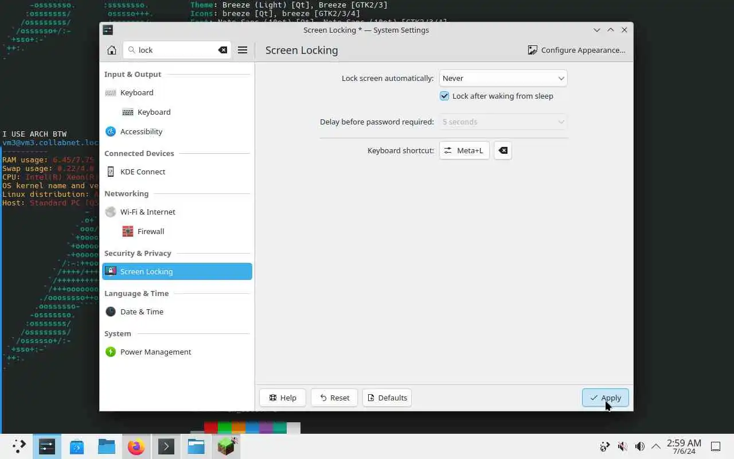
Task: Open Configure Appearance settings
Action: point(577,50)
